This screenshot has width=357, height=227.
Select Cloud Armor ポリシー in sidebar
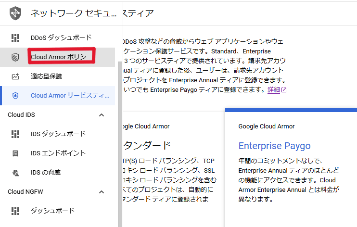tap(57, 57)
